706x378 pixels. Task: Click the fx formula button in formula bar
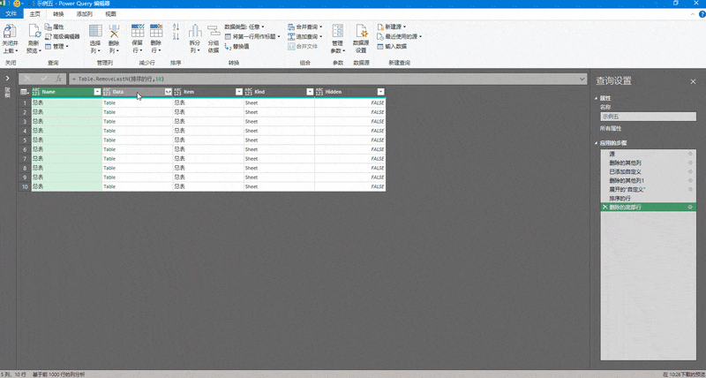pos(59,79)
